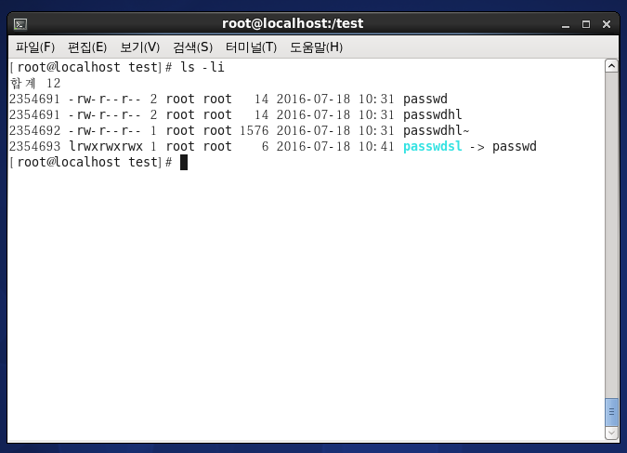Click the '합계 12' line
The image size is (627, 453).
(x=35, y=83)
